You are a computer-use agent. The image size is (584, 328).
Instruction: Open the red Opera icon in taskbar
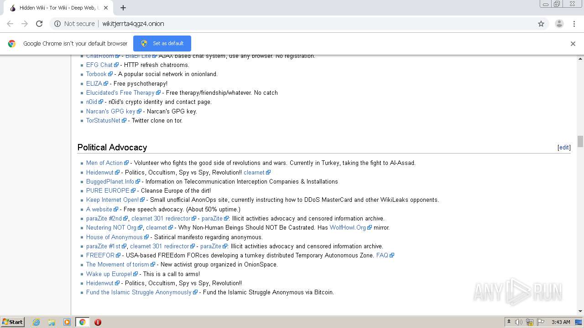click(x=98, y=322)
